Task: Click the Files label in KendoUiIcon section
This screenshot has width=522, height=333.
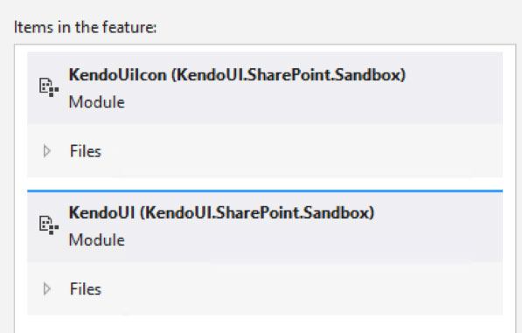Action: point(86,151)
